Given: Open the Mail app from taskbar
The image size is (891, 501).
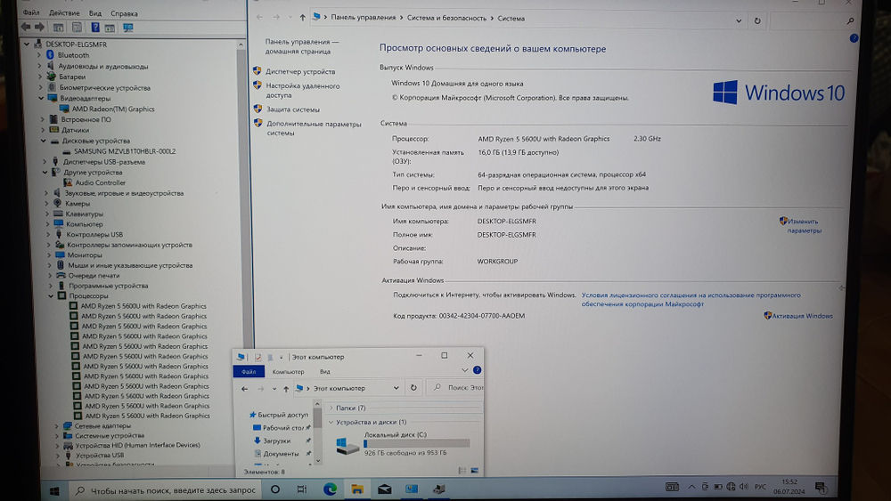Looking at the screenshot, I should (385, 489).
